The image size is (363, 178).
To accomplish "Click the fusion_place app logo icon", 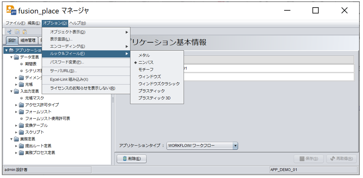I will 11,10.
